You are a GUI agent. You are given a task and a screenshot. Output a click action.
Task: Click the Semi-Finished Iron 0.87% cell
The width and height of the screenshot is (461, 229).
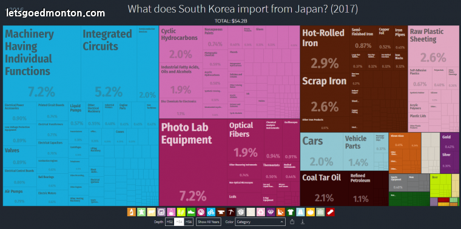(x=363, y=38)
